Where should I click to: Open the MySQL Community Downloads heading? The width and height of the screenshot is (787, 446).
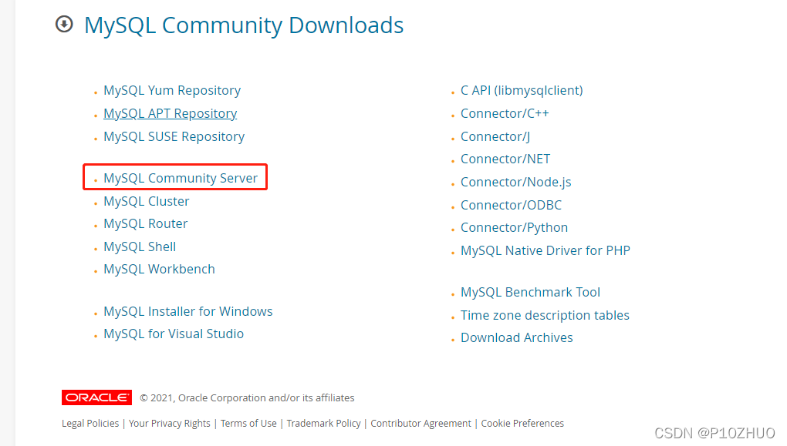point(244,25)
